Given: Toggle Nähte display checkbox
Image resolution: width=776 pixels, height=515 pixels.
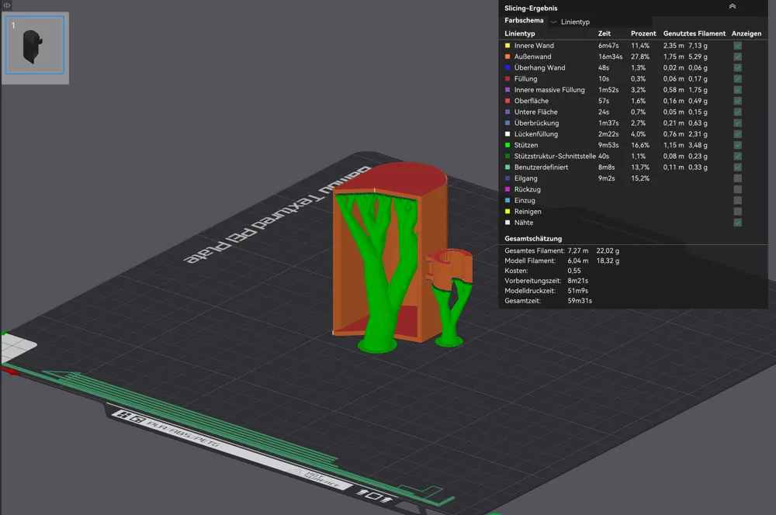Looking at the screenshot, I should click(x=737, y=222).
